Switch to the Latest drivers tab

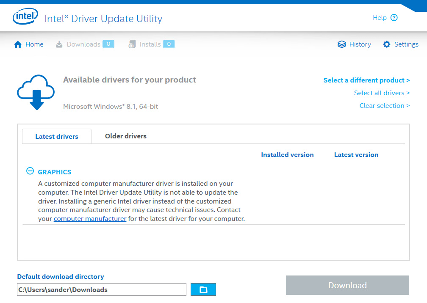pyautogui.click(x=57, y=136)
